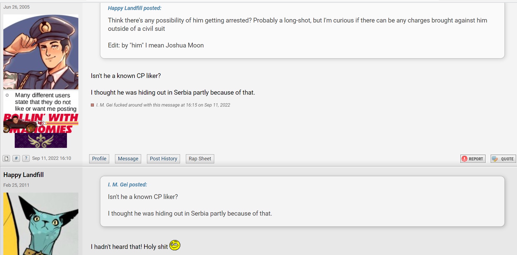Open the poster's Profile
The width and height of the screenshot is (517, 255).
click(99, 159)
